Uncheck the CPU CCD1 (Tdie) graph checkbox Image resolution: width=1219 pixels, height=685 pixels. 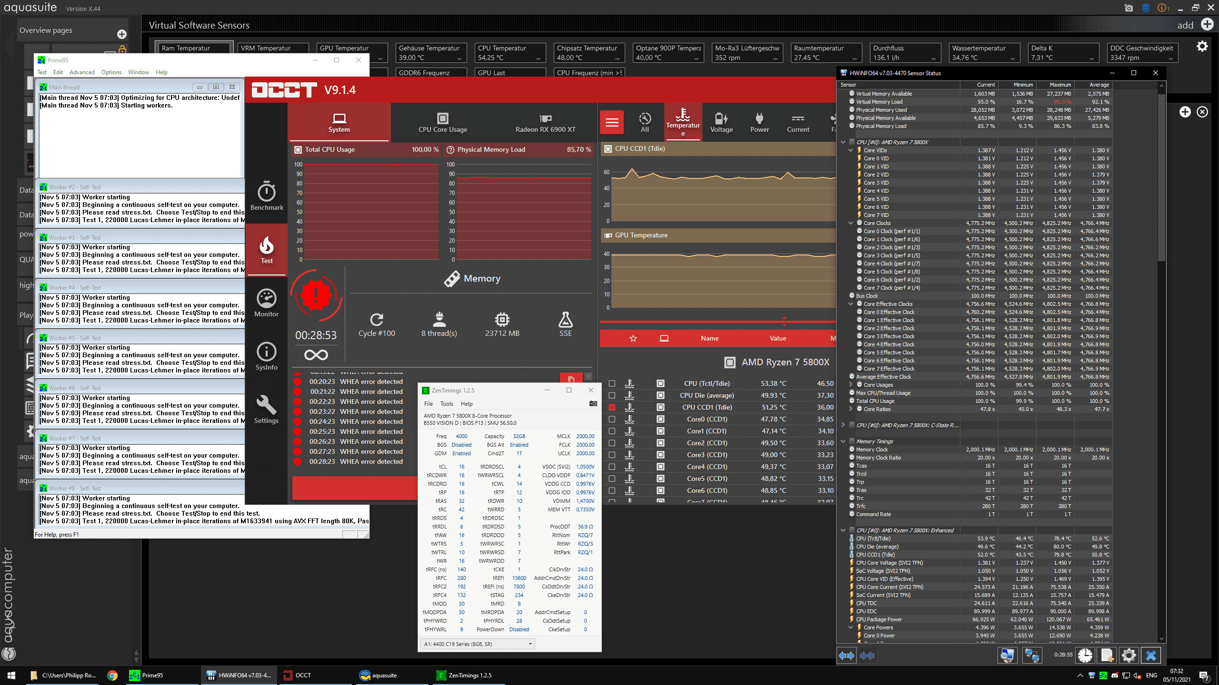[612, 407]
